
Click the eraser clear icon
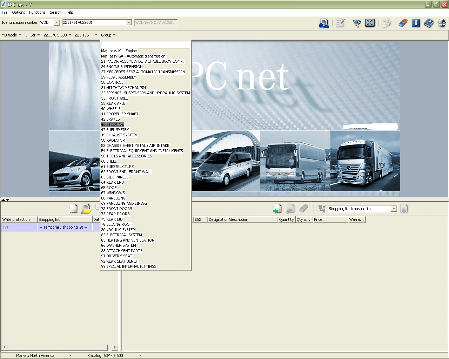[403, 23]
